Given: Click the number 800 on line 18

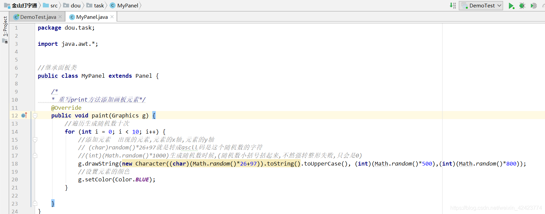Looking at the screenshot, I should point(511,164).
